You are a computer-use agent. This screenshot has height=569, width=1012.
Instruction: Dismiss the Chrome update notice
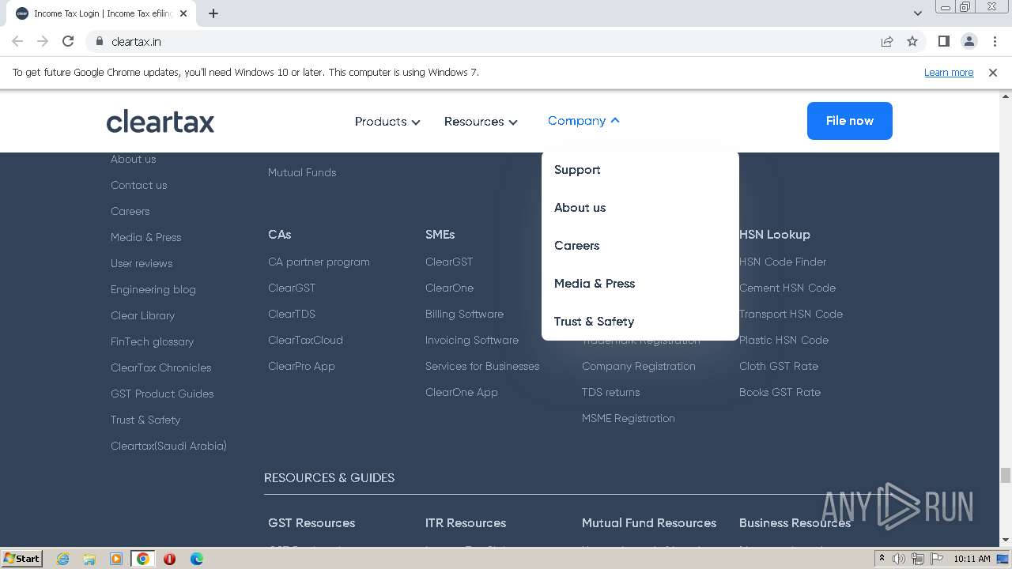tap(993, 72)
